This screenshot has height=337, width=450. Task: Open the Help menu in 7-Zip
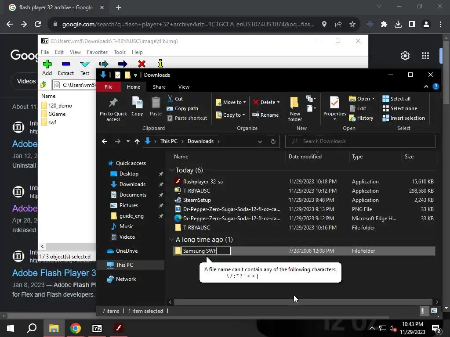137,52
